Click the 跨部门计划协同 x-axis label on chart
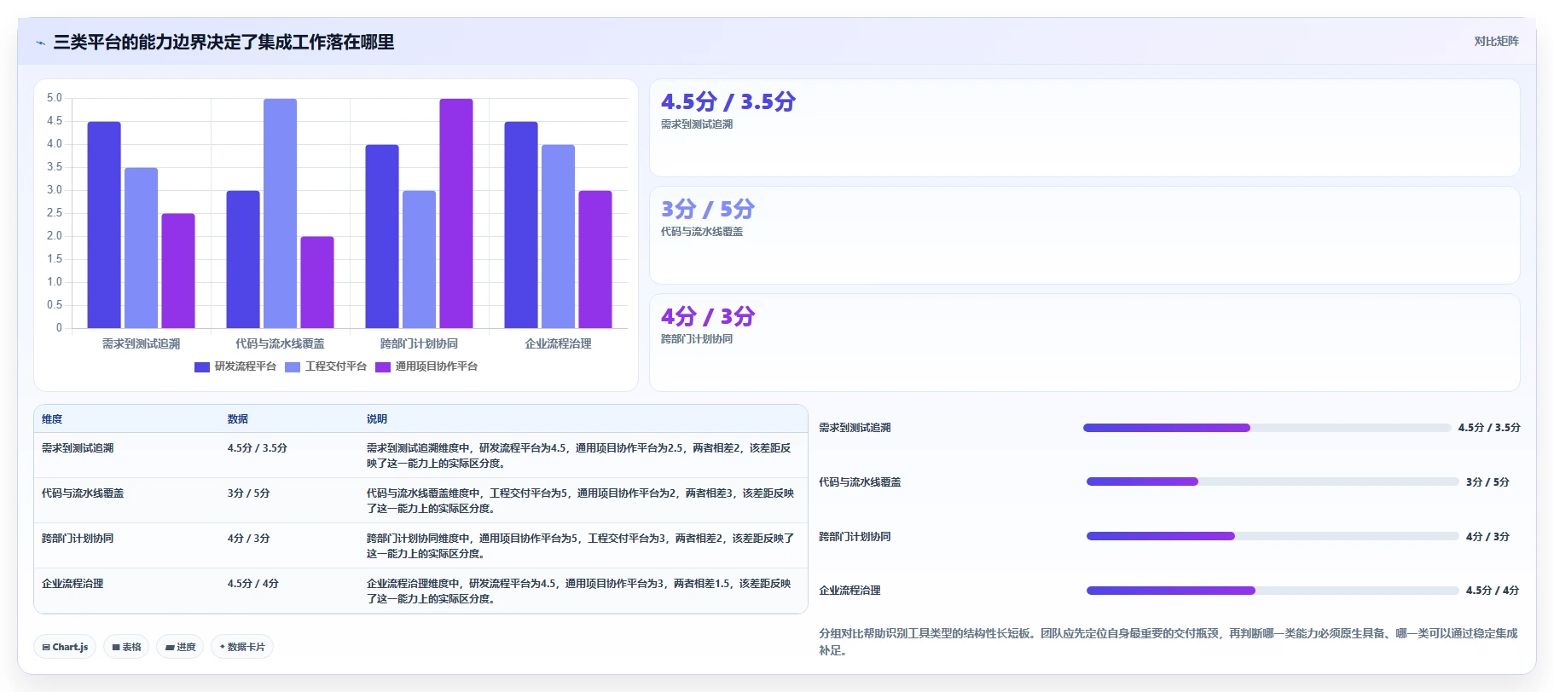This screenshot has height=692, width=1554. pos(419,343)
